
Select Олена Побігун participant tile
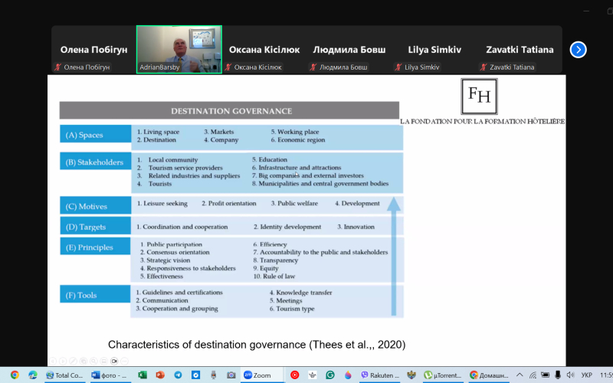93,50
